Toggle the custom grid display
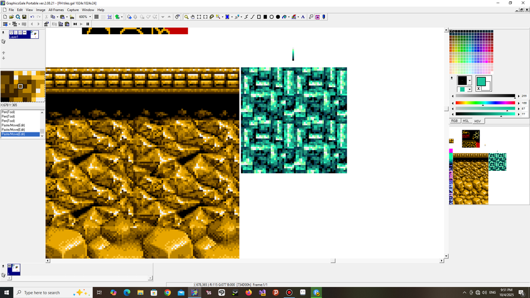Image resolution: width=530 pixels, height=298 pixels. 103,17
